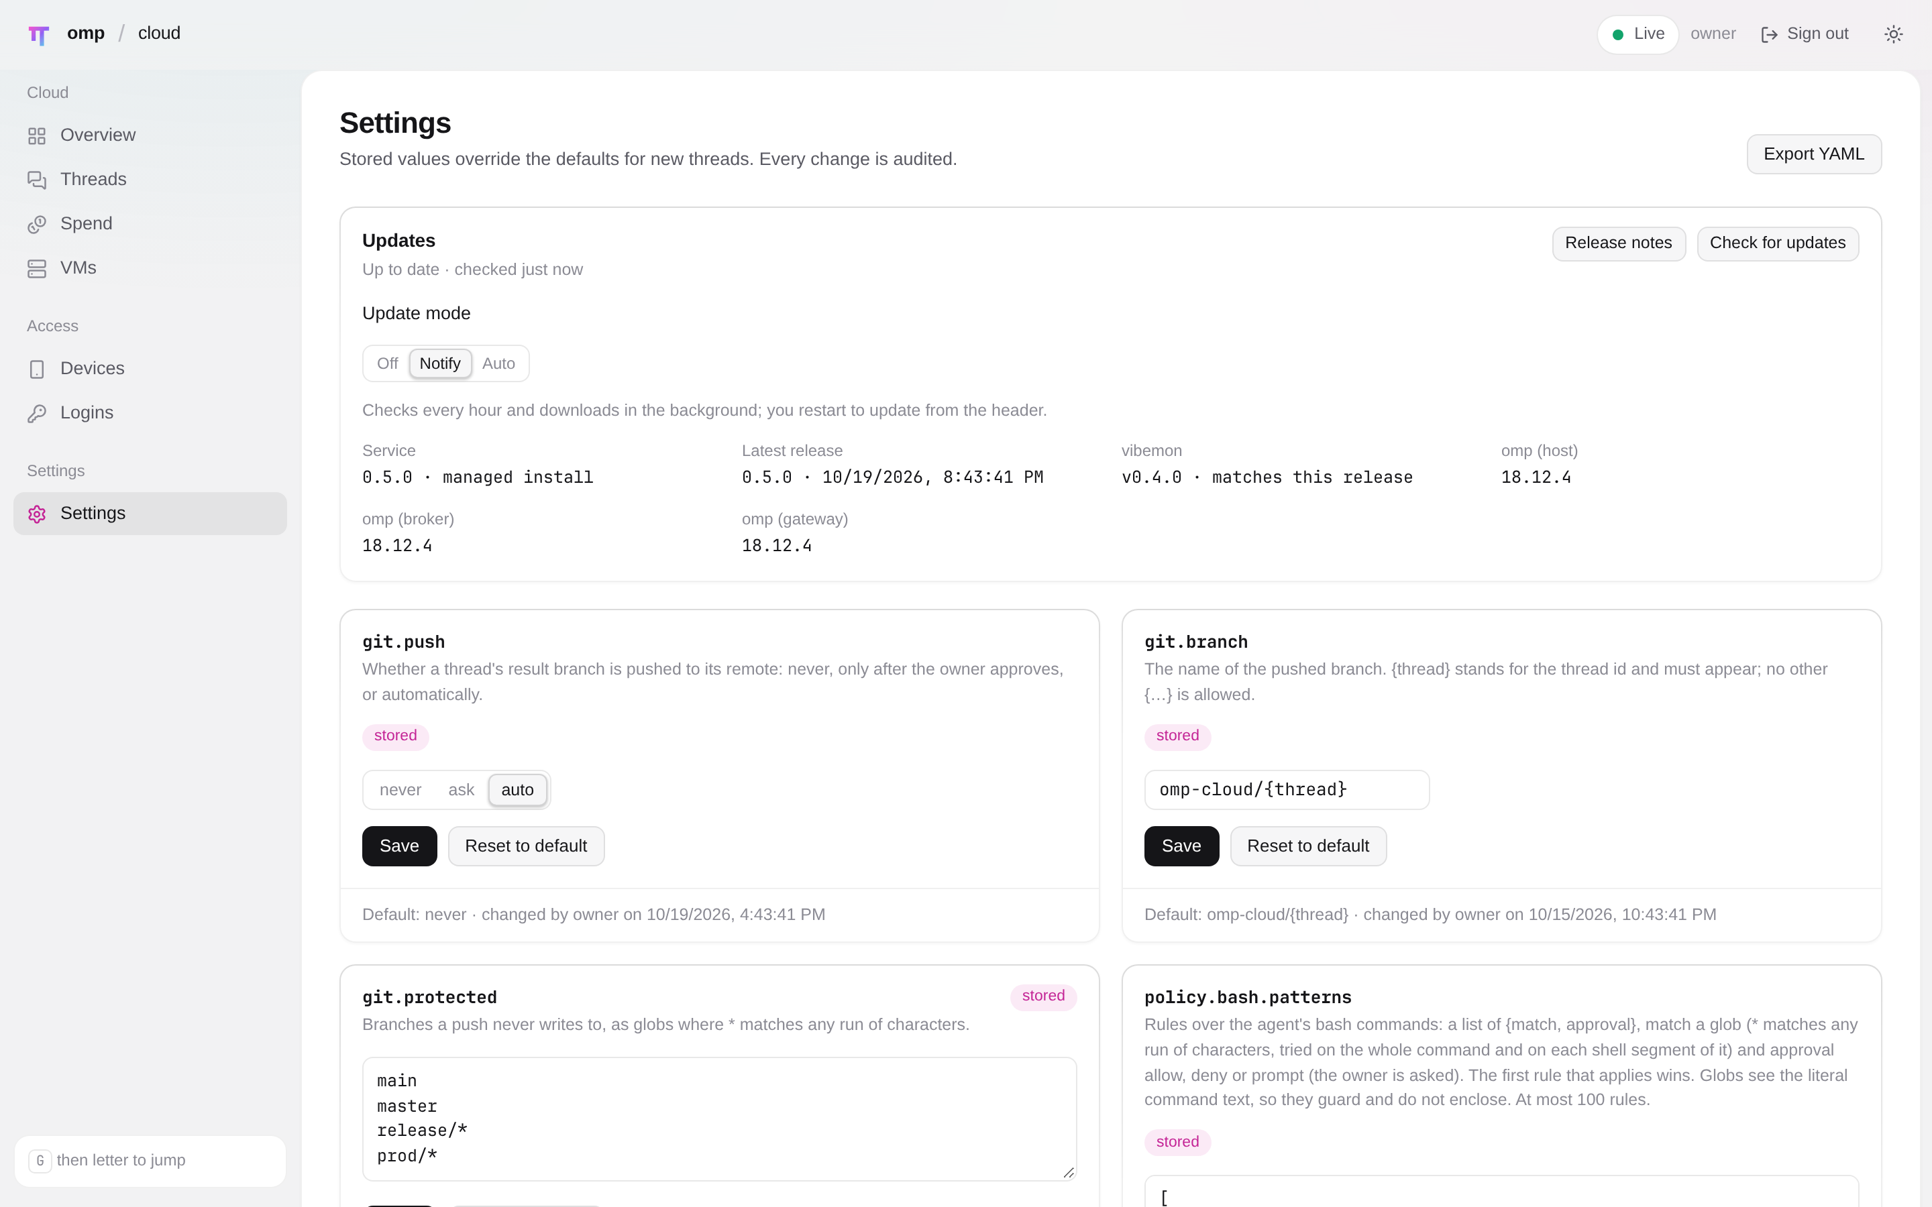Reset git.branch to default
This screenshot has width=1932, height=1207.
click(x=1307, y=846)
